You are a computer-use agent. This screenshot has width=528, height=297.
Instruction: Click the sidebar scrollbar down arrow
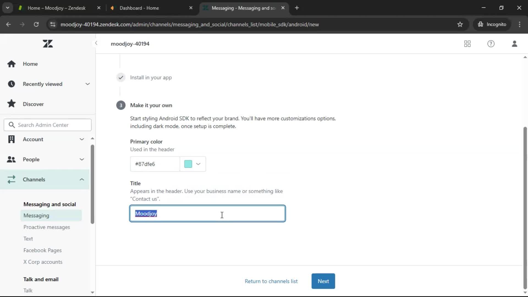pos(92,292)
